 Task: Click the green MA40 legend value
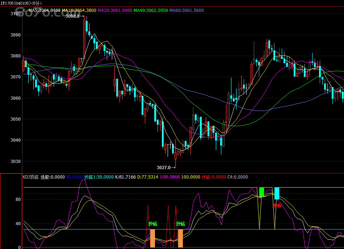tap(151, 10)
